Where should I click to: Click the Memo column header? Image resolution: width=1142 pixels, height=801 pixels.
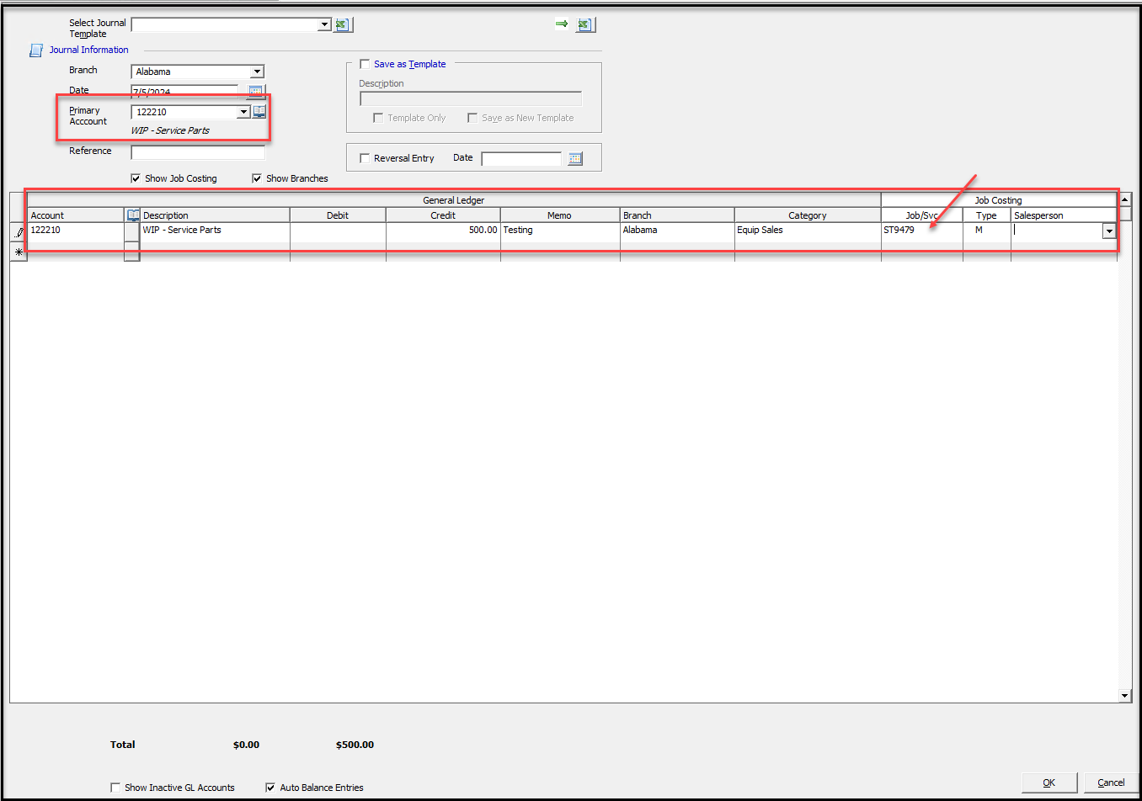pos(559,215)
